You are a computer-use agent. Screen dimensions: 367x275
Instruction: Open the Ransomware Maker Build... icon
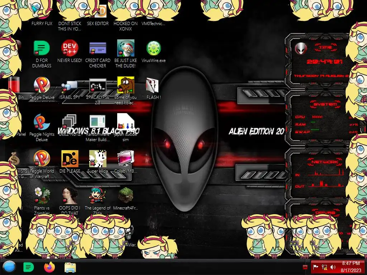point(97,122)
